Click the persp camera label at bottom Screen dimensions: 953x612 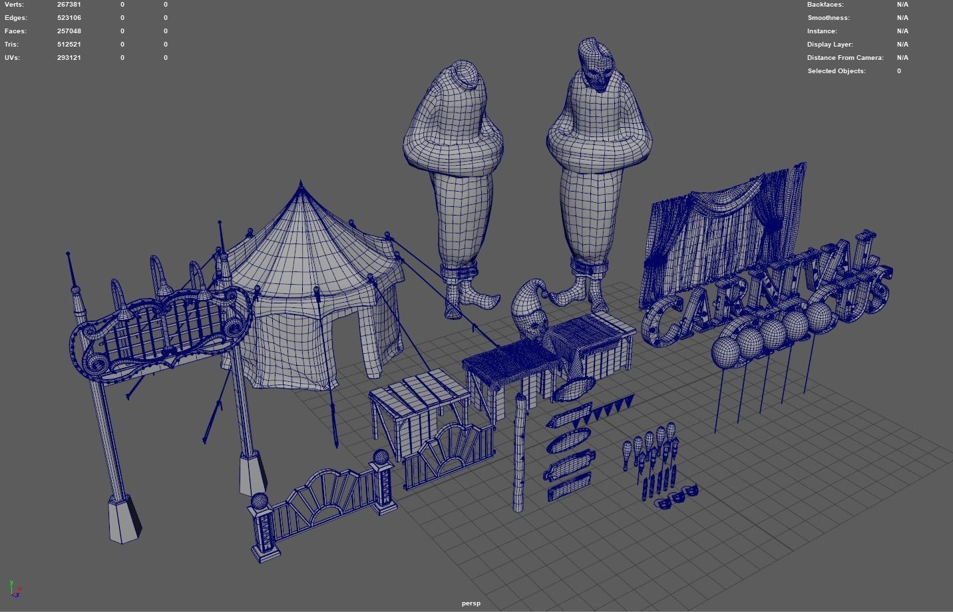pos(470,603)
